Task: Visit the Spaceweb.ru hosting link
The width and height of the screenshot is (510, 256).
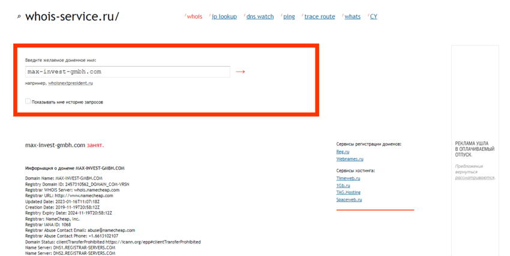Action: point(349,200)
